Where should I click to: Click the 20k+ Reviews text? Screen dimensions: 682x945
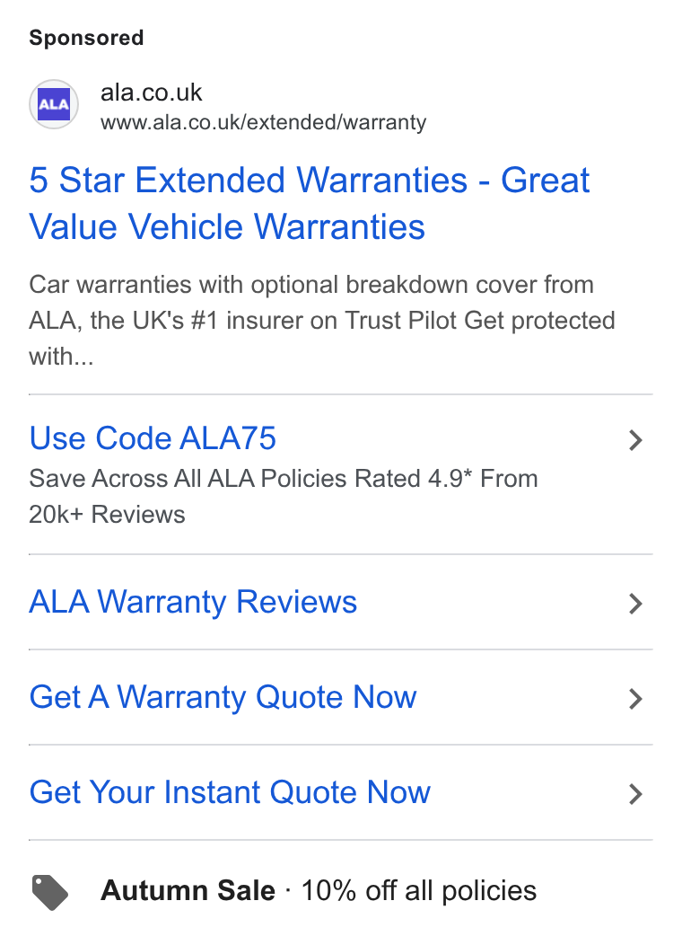point(107,515)
